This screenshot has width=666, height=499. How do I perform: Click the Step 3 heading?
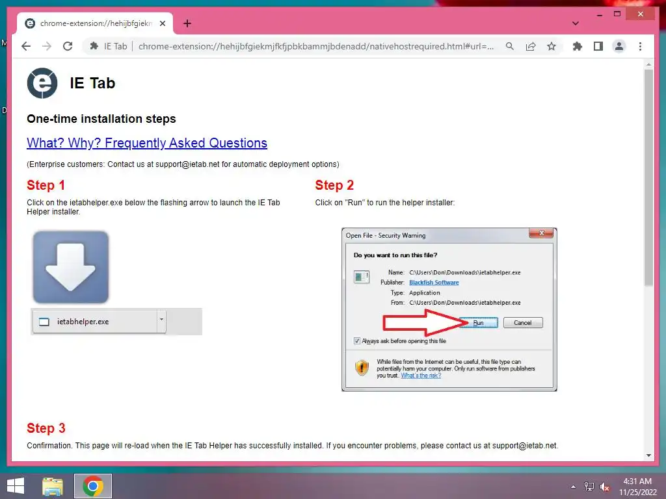pos(46,428)
